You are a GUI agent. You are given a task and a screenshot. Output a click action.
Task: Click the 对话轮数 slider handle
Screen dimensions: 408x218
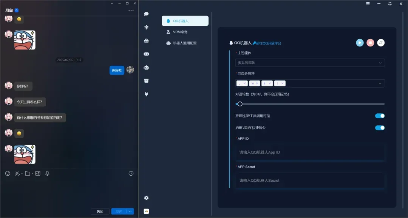240,104
